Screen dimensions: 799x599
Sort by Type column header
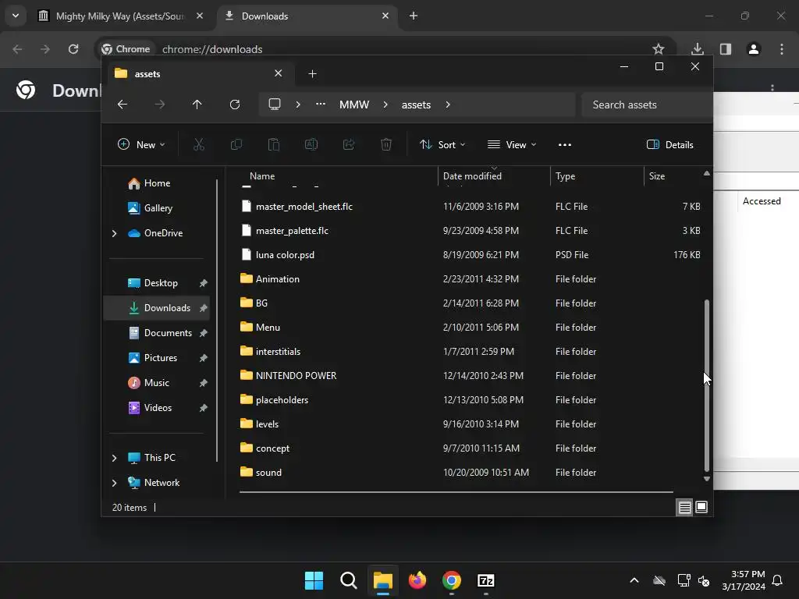pyautogui.click(x=565, y=176)
